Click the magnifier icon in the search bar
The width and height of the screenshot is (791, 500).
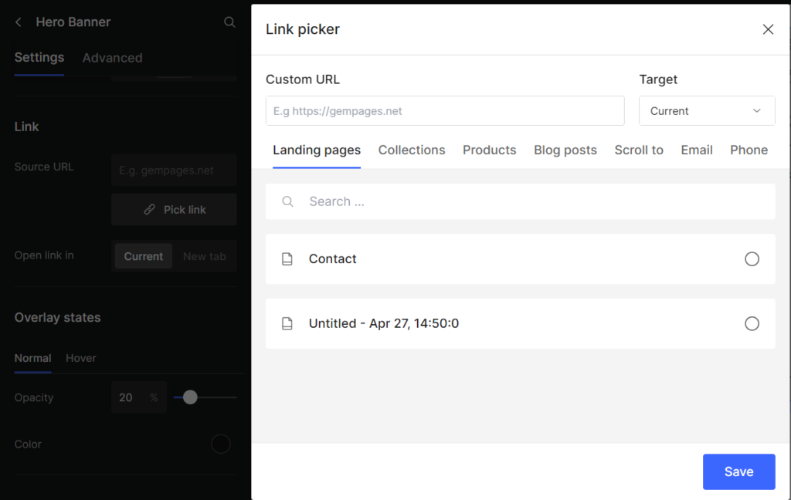[x=288, y=201]
